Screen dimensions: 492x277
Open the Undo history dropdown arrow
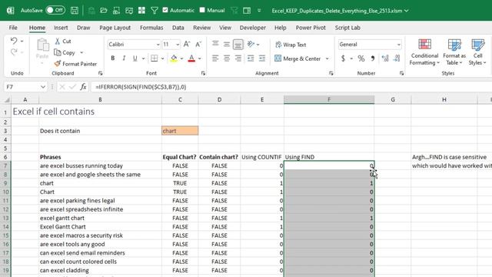22,41
